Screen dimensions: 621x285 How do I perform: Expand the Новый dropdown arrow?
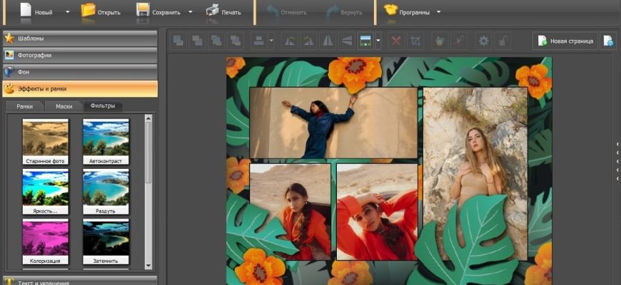click(68, 12)
